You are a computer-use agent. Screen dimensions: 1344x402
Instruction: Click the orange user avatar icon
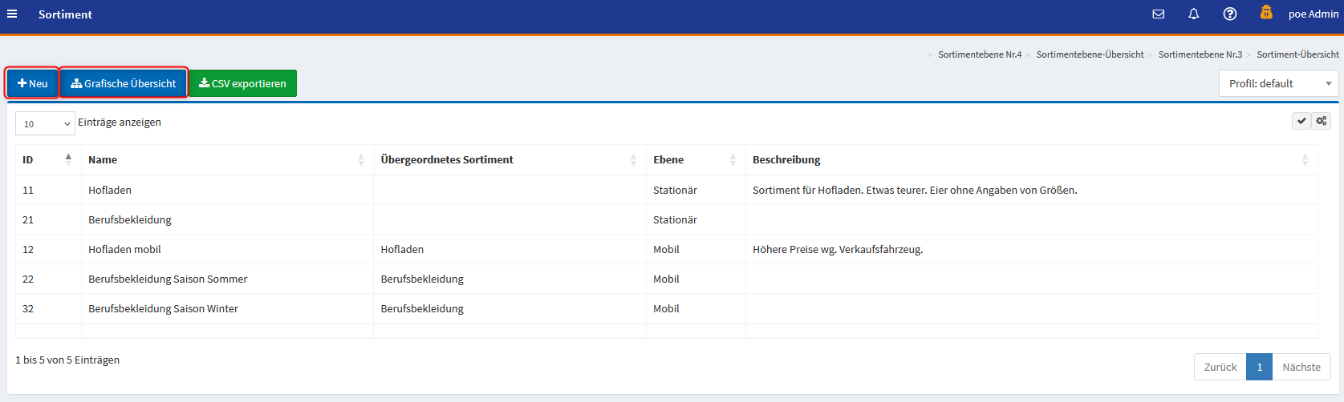[1266, 13]
